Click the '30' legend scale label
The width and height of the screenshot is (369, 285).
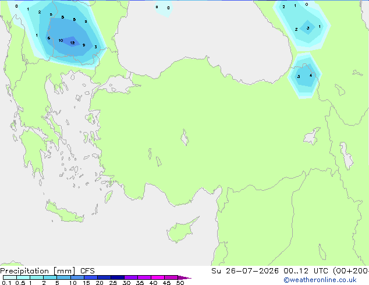[x=126, y=283]
